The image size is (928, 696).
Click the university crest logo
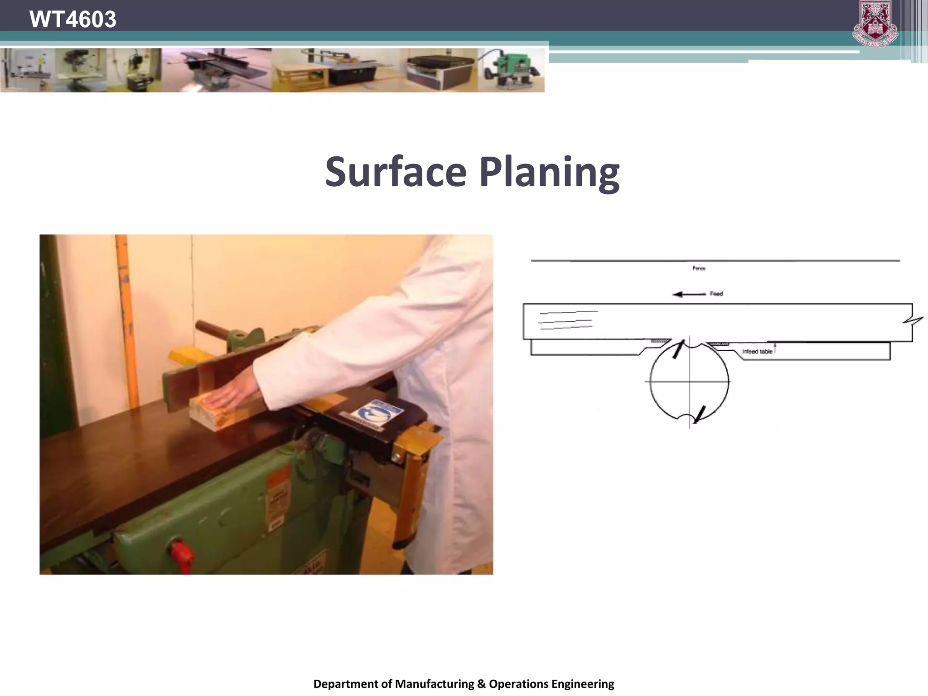point(875,24)
